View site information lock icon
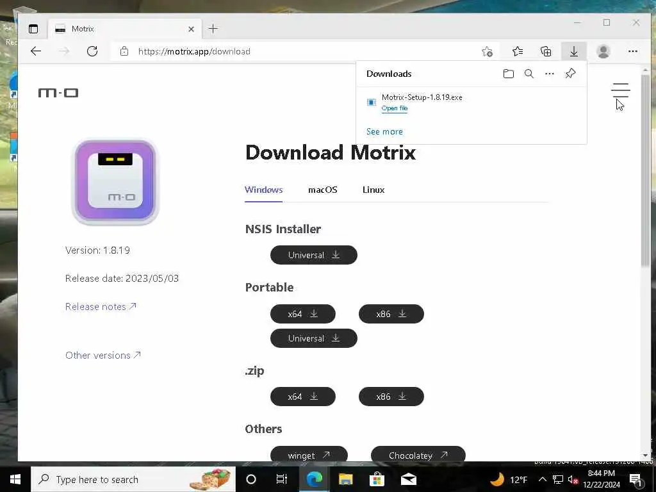 point(124,51)
